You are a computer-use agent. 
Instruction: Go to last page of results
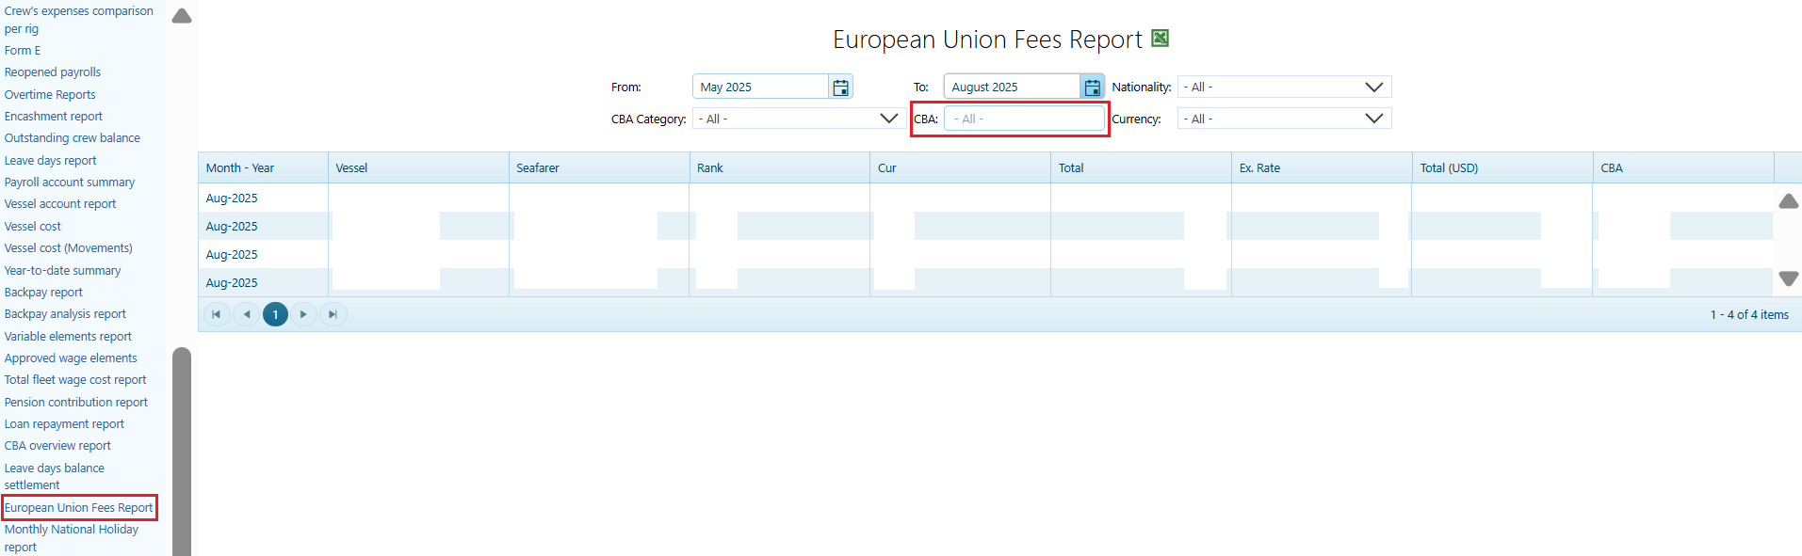click(x=333, y=314)
